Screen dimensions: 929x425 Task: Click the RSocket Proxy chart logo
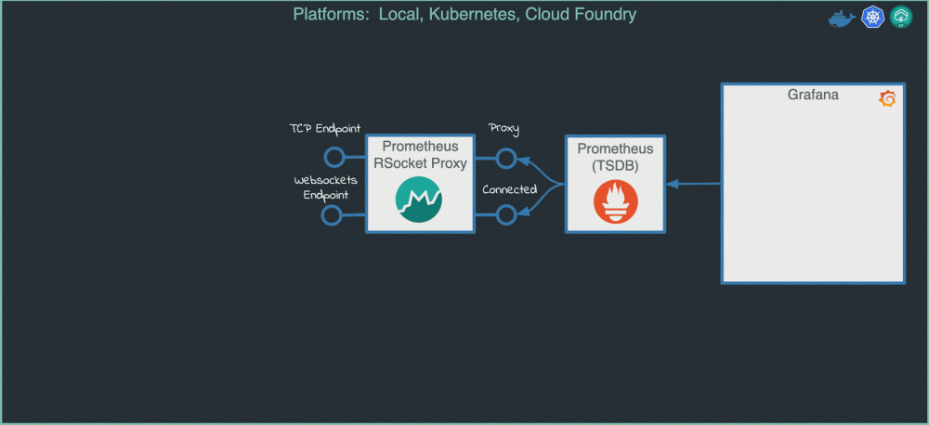[420, 200]
